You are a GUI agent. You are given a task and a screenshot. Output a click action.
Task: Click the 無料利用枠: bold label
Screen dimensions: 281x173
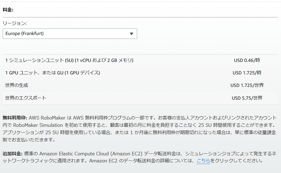[x=15, y=118]
